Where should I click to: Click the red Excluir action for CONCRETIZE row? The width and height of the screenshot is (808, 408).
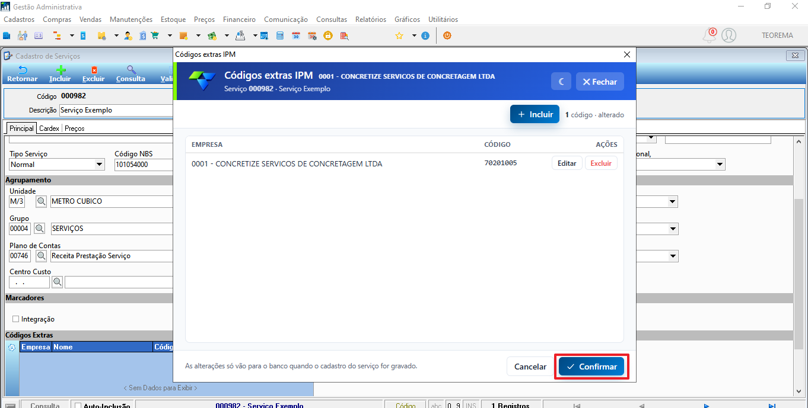point(601,163)
